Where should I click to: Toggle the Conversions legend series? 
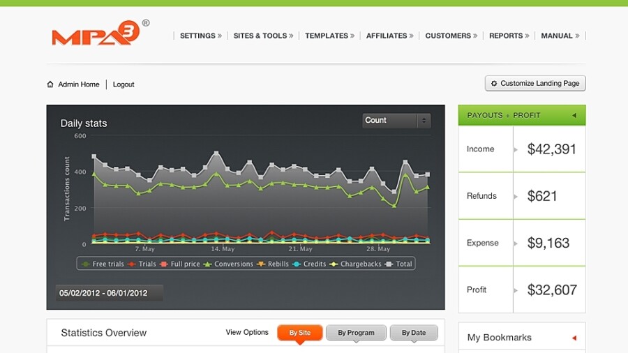click(x=227, y=264)
